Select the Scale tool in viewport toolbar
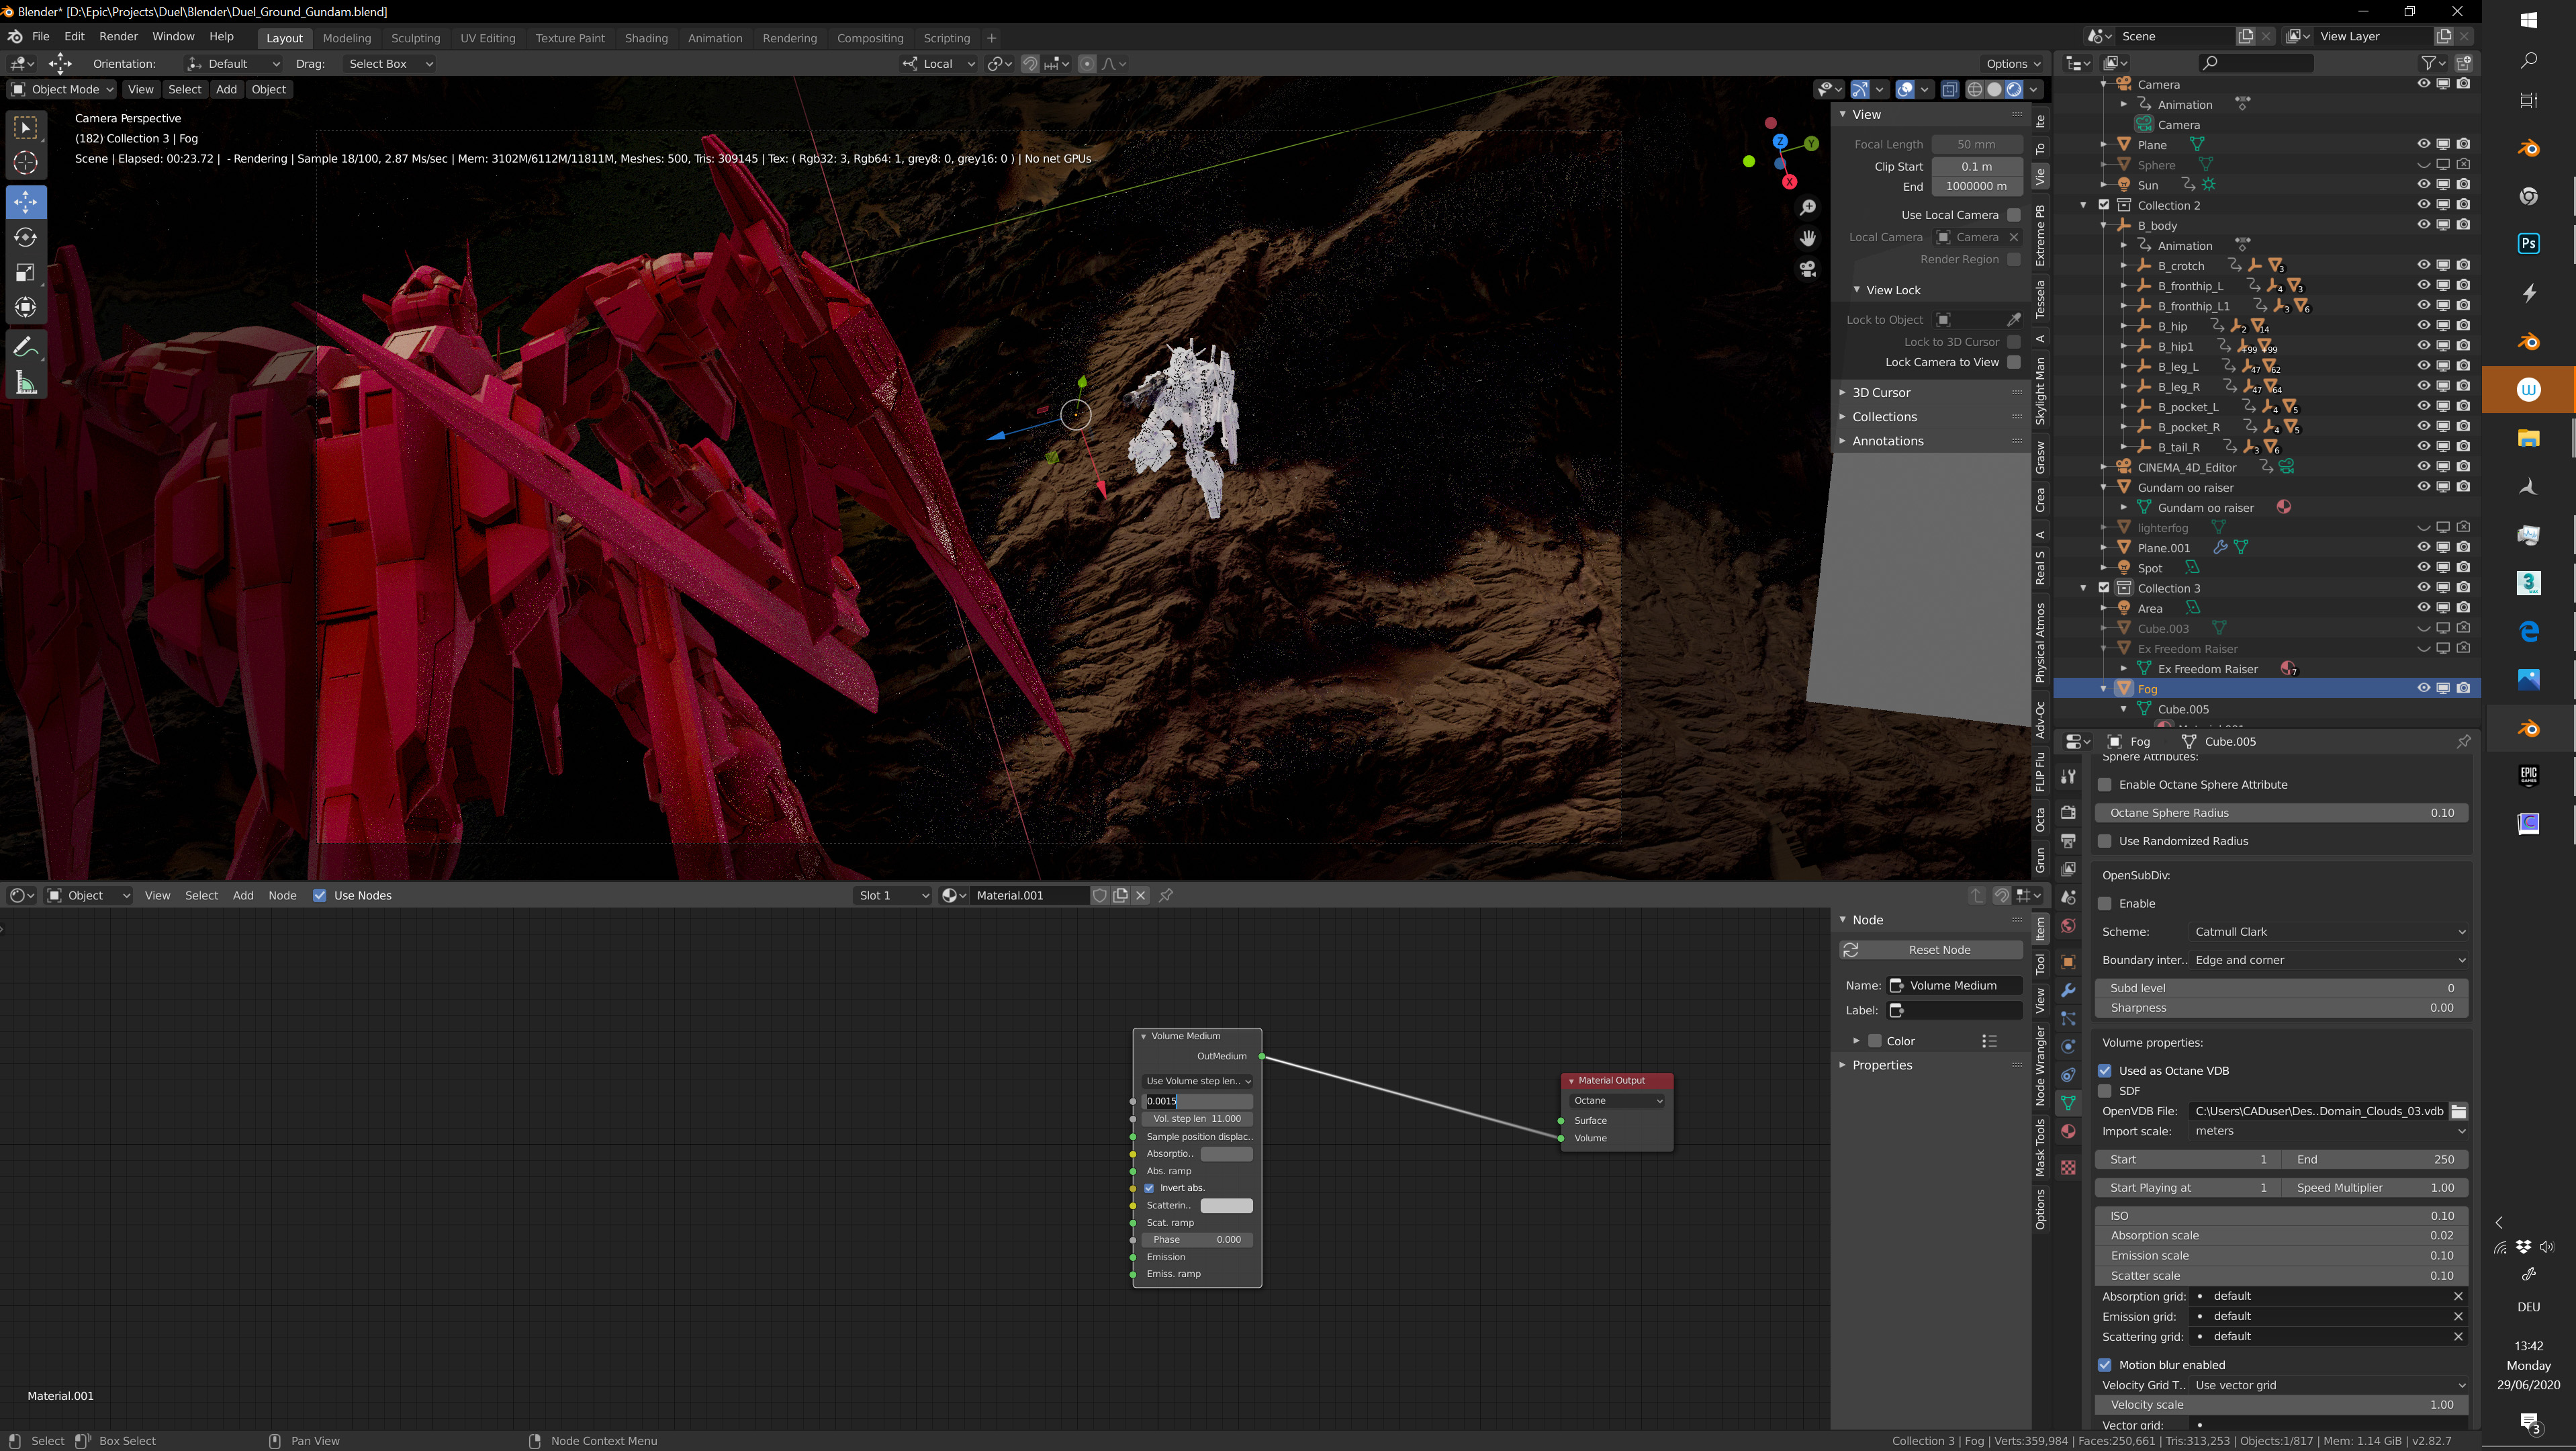Screen dimensions: 2576x1451 pos(26,272)
